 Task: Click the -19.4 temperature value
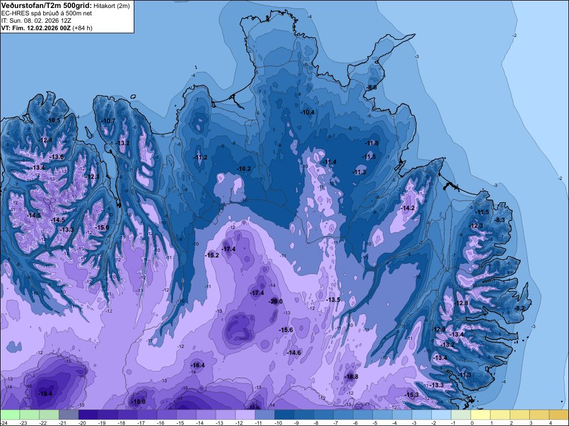point(46,394)
